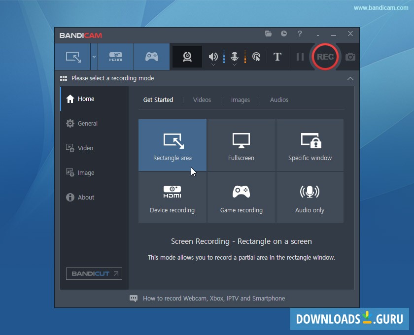Click the pause capture control
Image resolution: width=414 pixels, height=335 pixels.
click(x=300, y=57)
